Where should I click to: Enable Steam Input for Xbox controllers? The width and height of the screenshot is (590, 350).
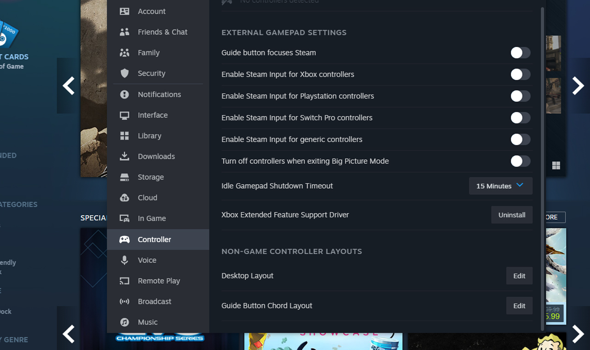(x=520, y=75)
